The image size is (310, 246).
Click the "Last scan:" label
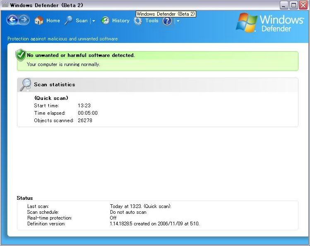point(38,206)
